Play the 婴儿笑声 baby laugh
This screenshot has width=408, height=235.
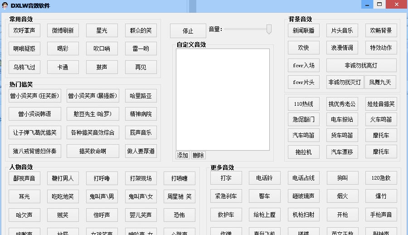coord(141,215)
